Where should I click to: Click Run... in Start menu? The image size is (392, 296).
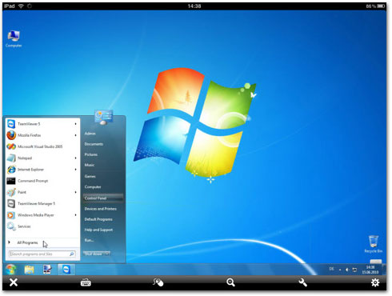(x=89, y=240)
